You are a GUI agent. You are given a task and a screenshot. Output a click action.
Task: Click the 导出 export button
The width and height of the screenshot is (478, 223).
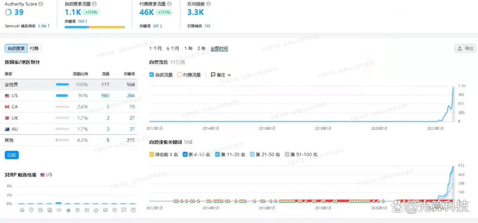pyautogui.click(x=465, y=49)
